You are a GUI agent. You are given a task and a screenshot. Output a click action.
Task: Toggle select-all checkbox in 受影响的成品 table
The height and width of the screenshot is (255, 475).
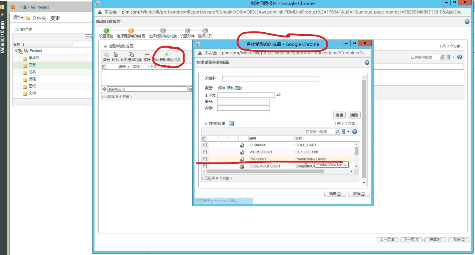104,67
